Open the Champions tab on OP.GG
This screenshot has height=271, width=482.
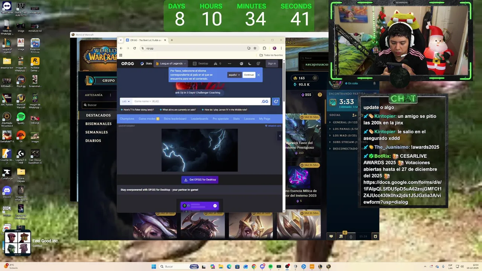127,119
